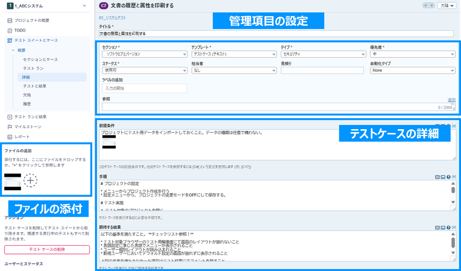The width and height of the screenshot is (461, 271).
Task: Select テスト ラン under 概要
Action: pos(33,69)
